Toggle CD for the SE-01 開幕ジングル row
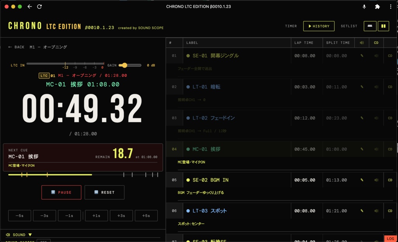The height and width of the screenshot is (242, 398). [x=390, y=56]
